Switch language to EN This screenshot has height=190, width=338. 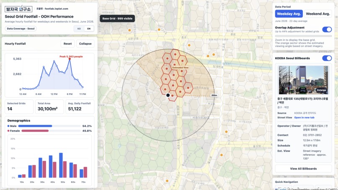coord(89,28)
